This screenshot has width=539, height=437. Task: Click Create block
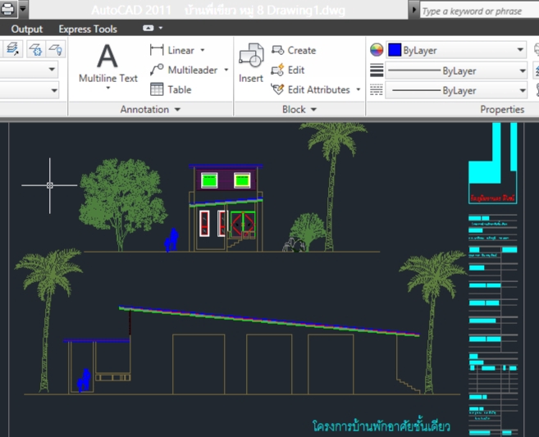(294, 50)
